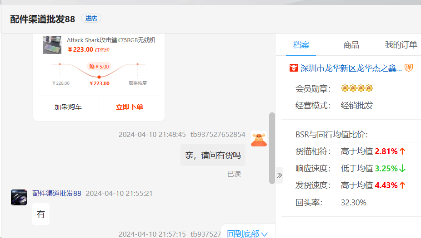Click the 进店 button beside shop name
421x238 pixels.
(91, 18)
